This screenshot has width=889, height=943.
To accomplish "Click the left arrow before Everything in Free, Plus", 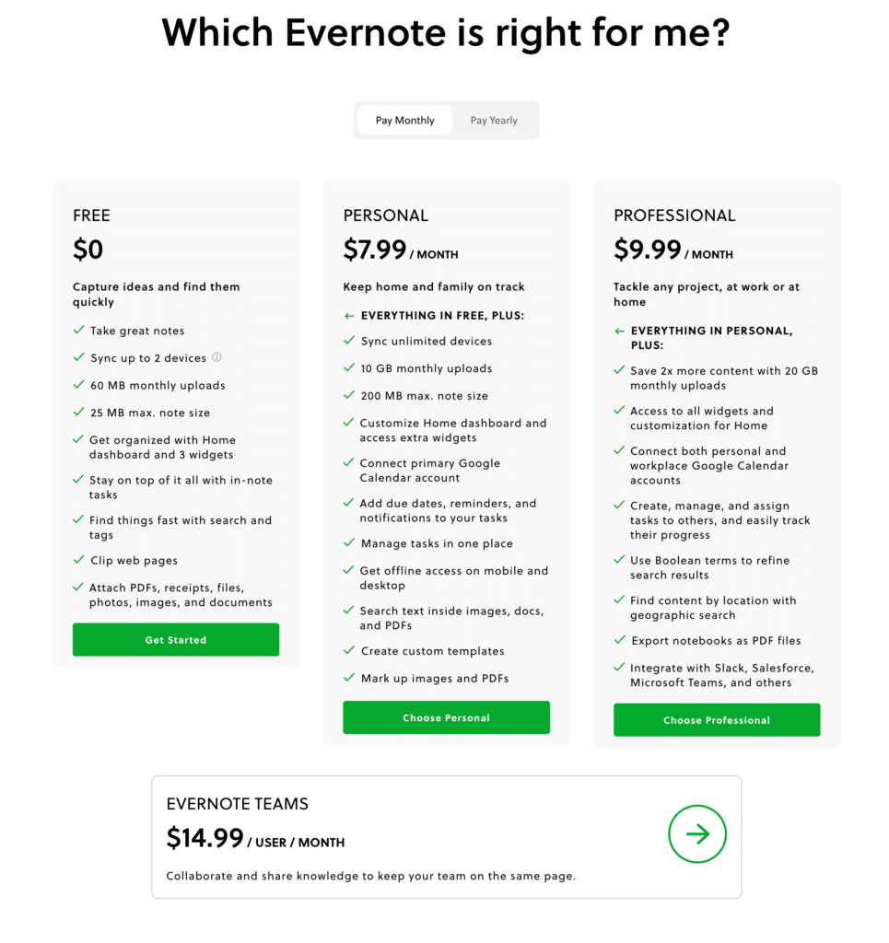I will pyautogui.click(x=349, y=316).
